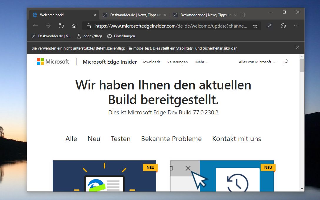Image resolution: width=320 pixels, height=200 pixels.
Task: Send feedback using the smiley icon
Action: click(x=283, y=26)
